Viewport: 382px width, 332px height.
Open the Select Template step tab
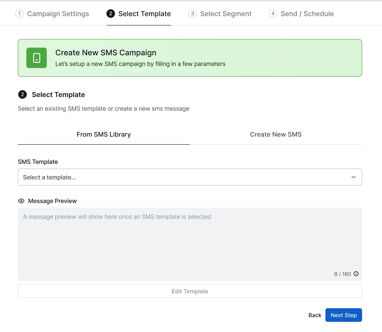click(139, 14)
